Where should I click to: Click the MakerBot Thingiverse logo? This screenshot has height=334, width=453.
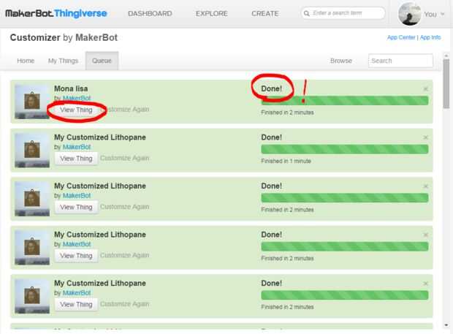pos(56,13)
